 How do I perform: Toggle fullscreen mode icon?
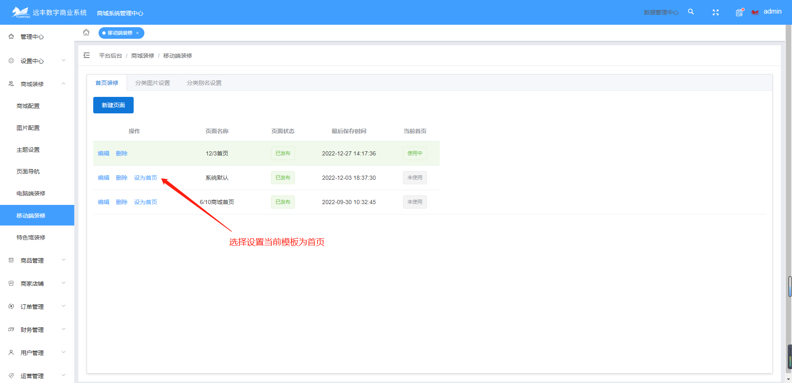point(716,12)
